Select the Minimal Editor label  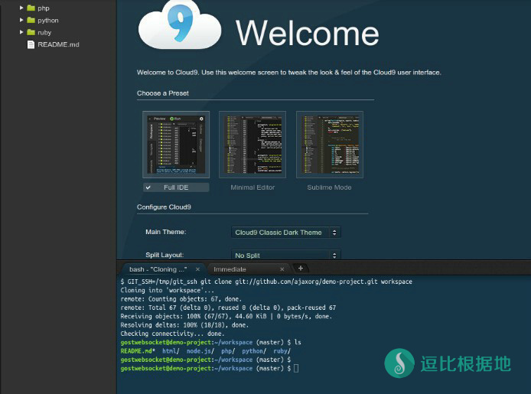click(x=252, y=187)
